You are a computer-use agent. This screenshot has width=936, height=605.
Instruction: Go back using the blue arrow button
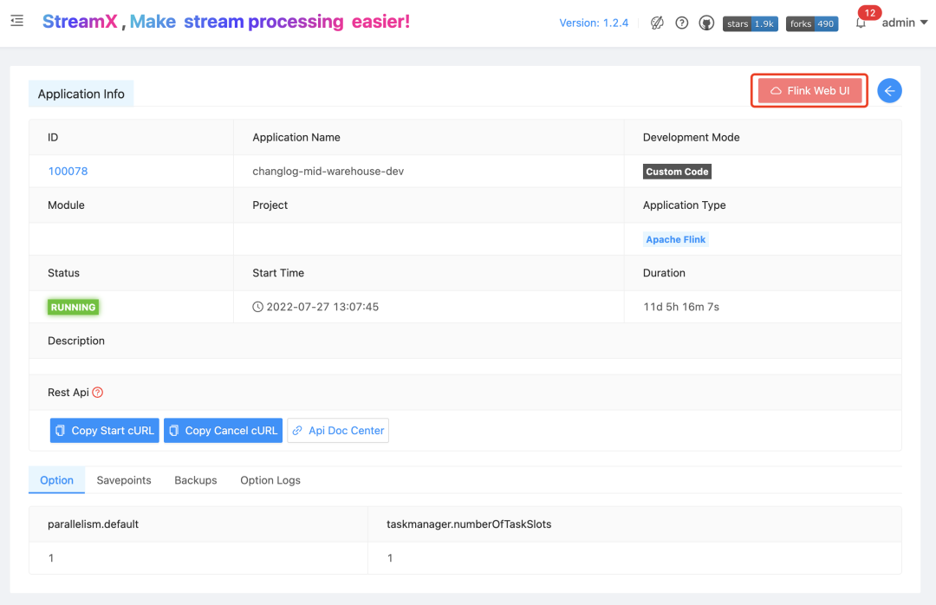point(889,91)
